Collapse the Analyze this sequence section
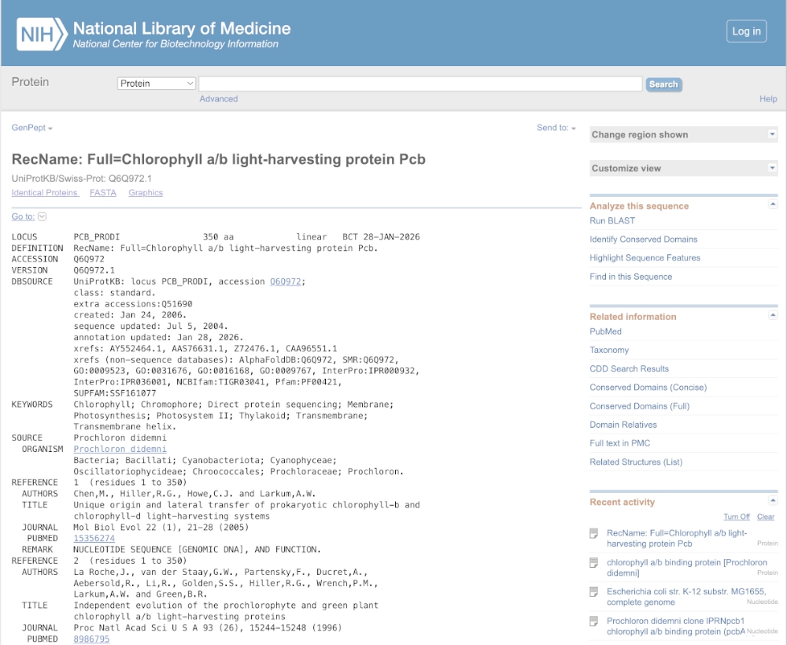Image resolution: width=787 pixels, height=645 pixels. 773,205
